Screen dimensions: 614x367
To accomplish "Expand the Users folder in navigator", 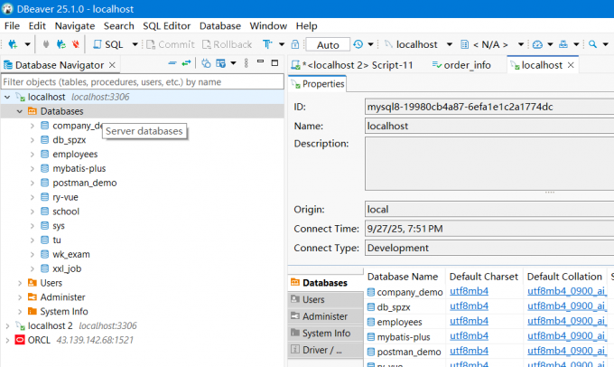I will [21, 283].
